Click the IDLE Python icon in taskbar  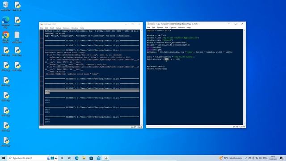106,158
